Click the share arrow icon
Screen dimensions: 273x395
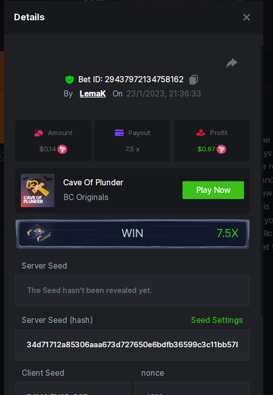point(232,63)
